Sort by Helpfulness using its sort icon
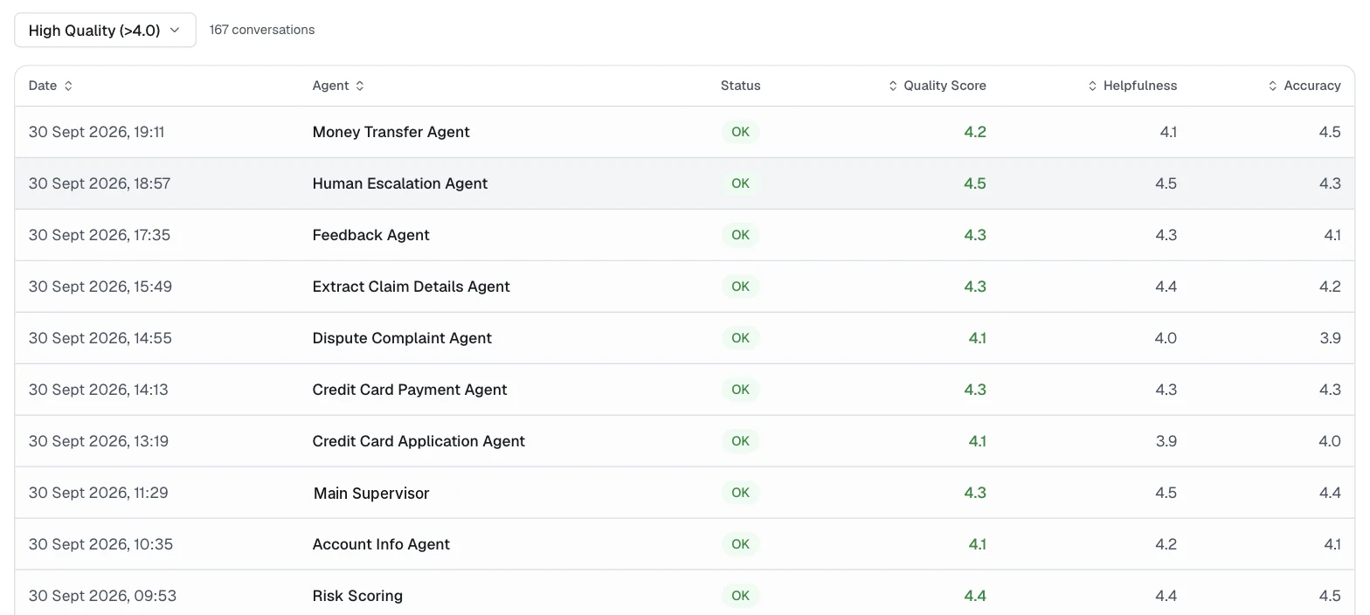Viewport: 1370px width, 615px height. click(1092, 86)
